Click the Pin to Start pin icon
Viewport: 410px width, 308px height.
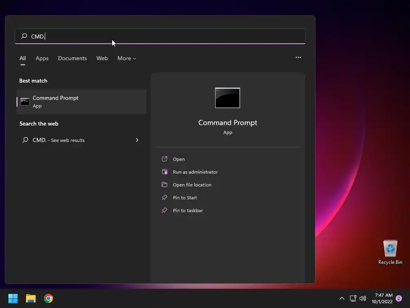(x=165, y=197)
